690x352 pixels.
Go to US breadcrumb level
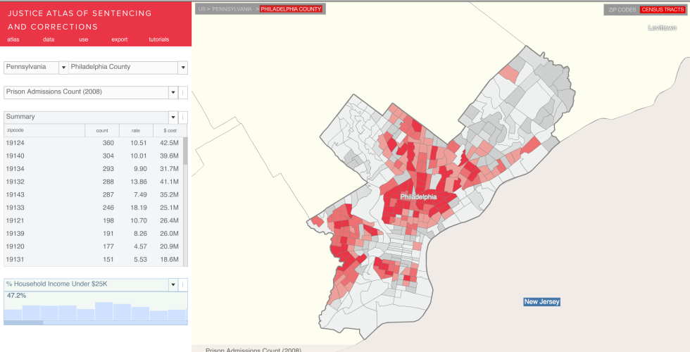pyautogui.click(x=201, y=8)
